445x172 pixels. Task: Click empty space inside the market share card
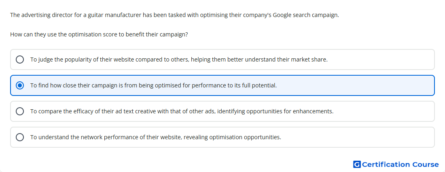coord(380,59)
